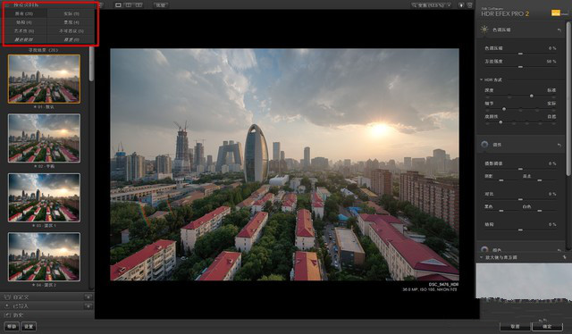Select the 02 preset thumbnail
This screenshot has width=572, height=334.
(x=44, y=138)
